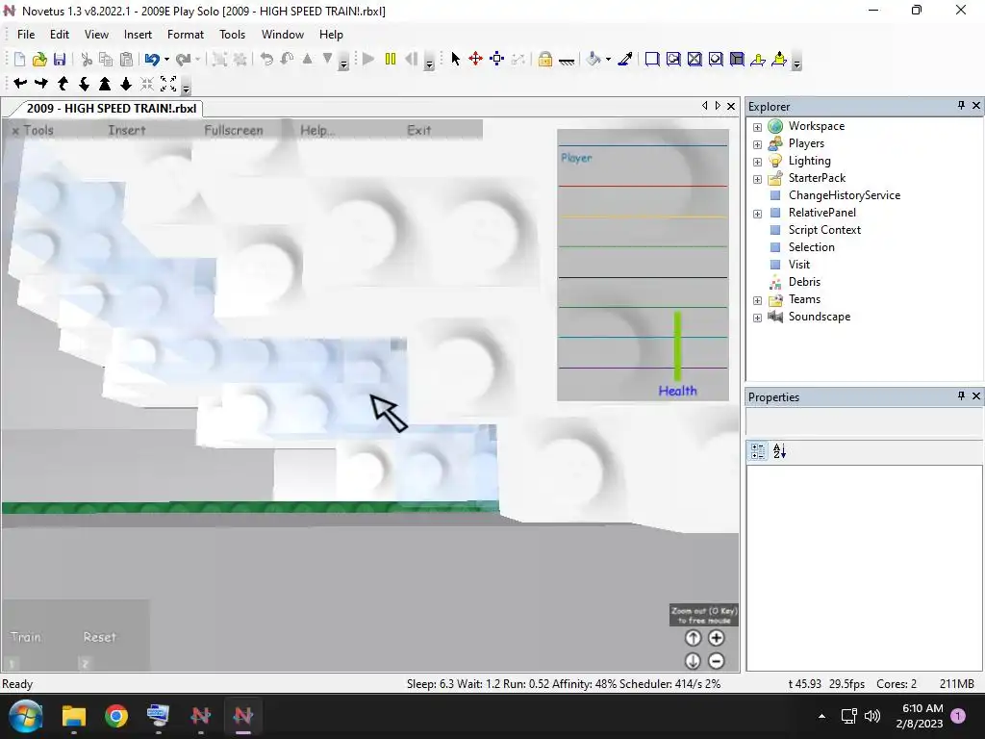Open the Window menu
The height and width of the screenshot is (739, 985).
click(283, 35)
